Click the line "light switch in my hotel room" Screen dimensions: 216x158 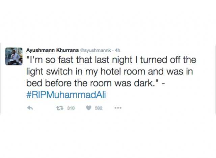[110, 72]
